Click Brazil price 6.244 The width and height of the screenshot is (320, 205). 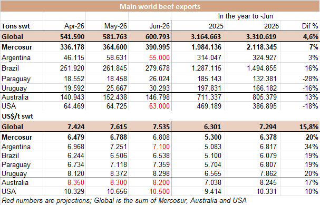pos(76,155)
